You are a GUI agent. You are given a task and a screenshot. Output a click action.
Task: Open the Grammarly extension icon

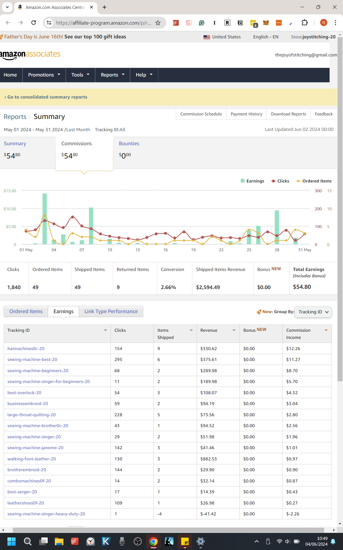(x=202, y=23)
